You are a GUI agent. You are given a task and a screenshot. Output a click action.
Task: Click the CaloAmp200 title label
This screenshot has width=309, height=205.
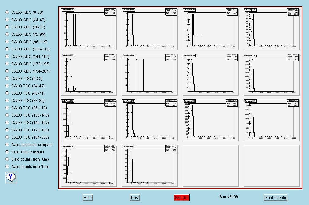[189, 55]
